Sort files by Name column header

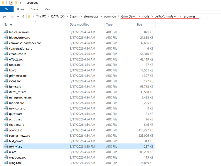click(8, 24)
